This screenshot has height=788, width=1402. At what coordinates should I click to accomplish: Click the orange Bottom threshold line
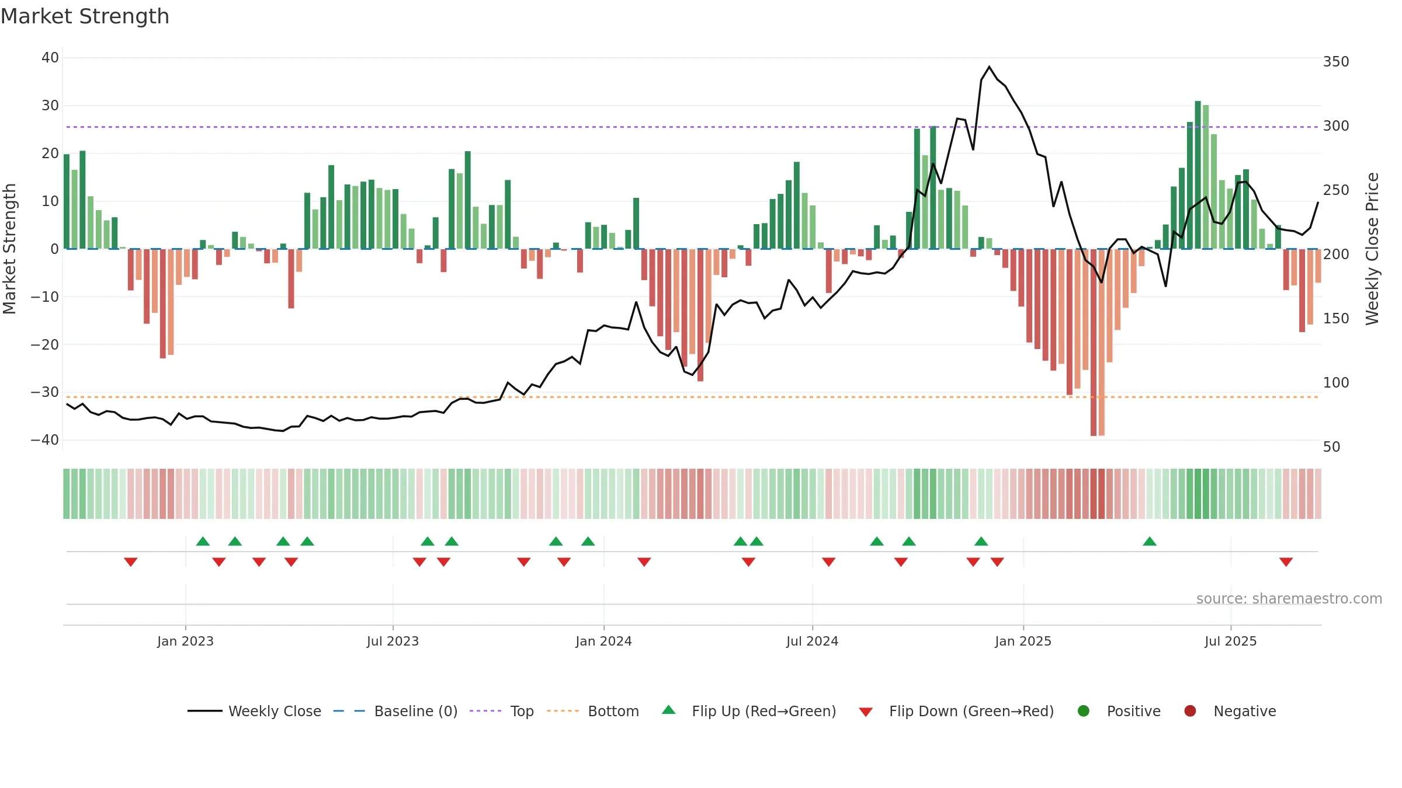point(692,397)
